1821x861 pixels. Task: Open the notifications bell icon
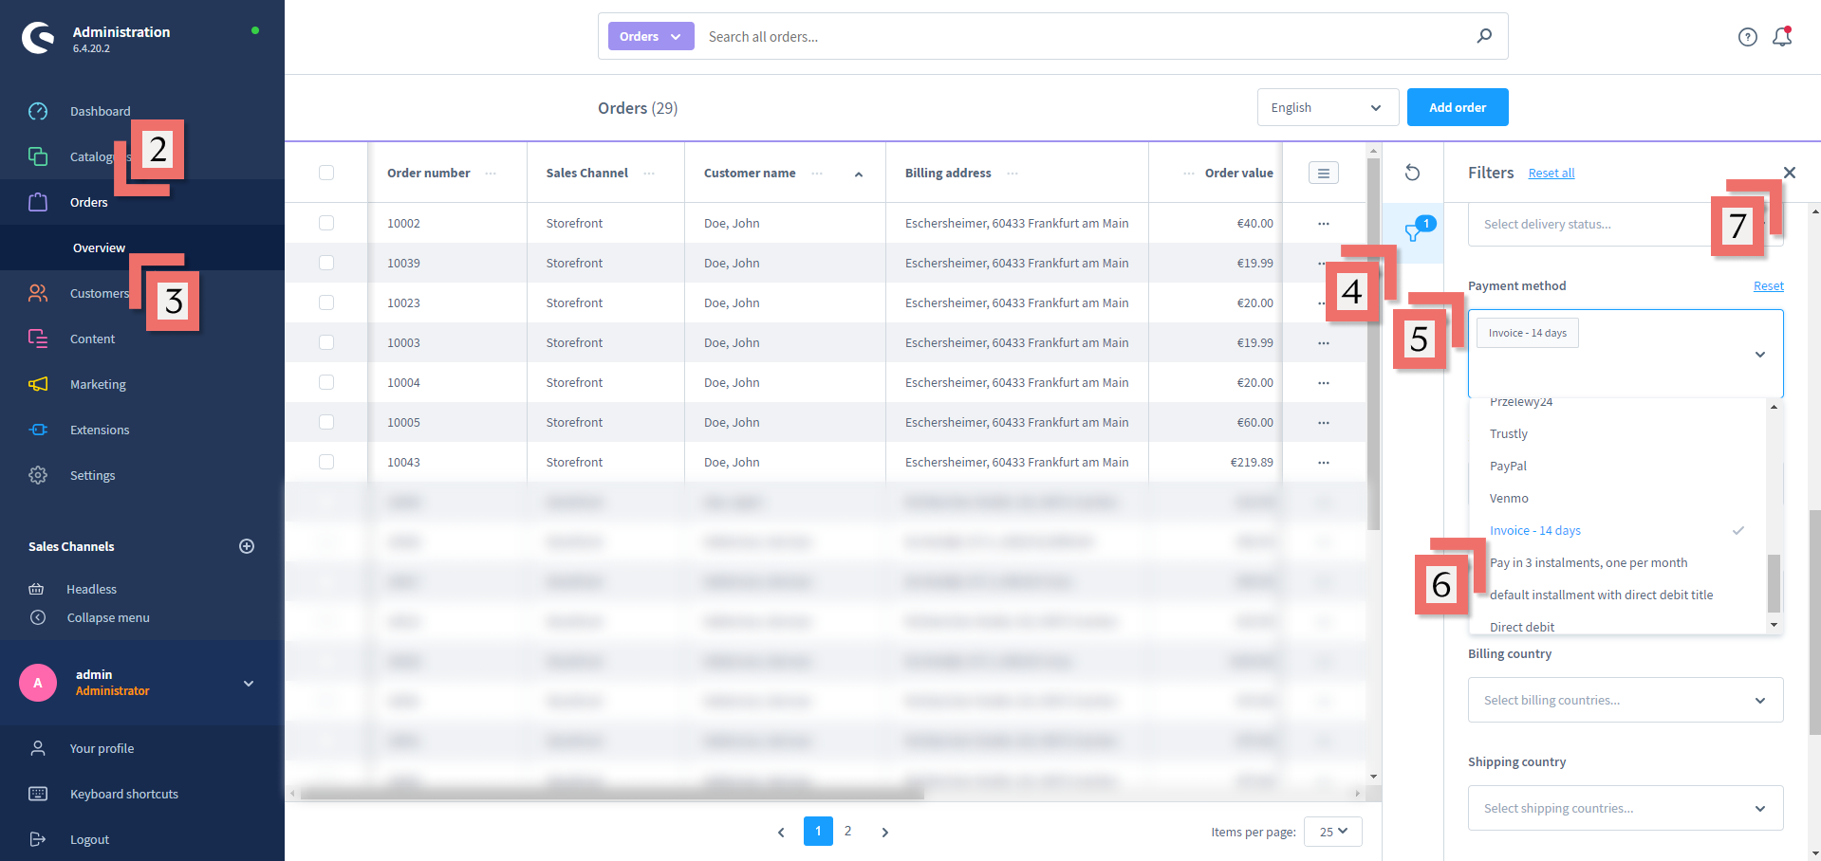click(1781, 37)
